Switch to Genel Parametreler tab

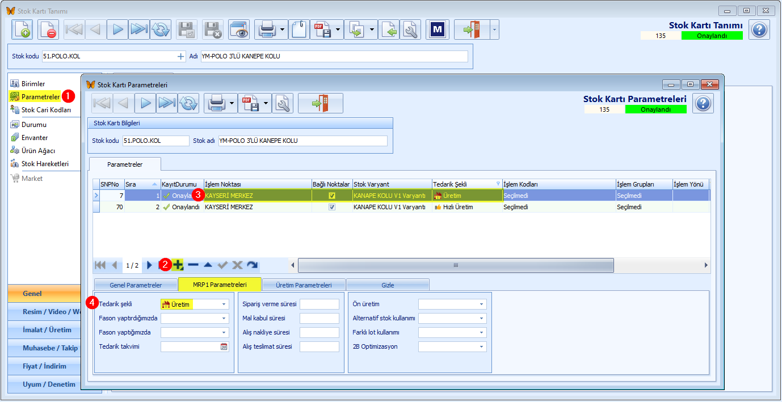click(136, 285)
